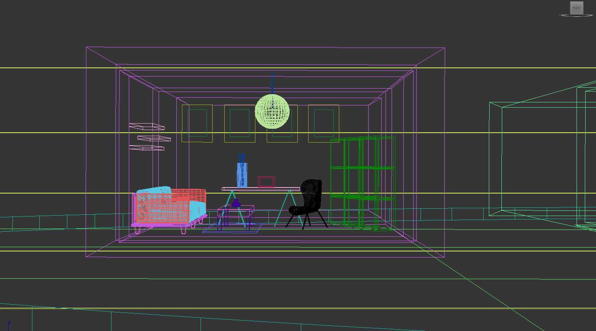Screen dimensions: 596x331
Task: Select the cyan sofa back cushion
Action: tap(154, 191)
